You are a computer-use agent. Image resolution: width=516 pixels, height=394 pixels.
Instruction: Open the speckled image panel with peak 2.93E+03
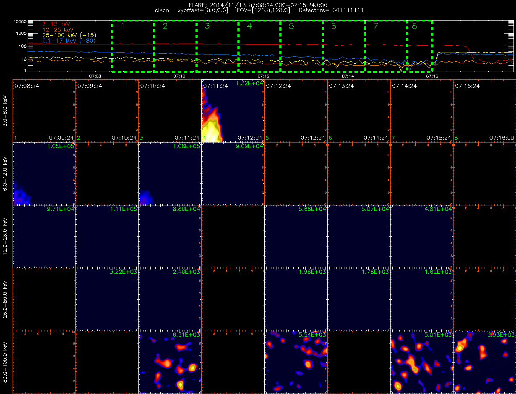tap(485, 362)
